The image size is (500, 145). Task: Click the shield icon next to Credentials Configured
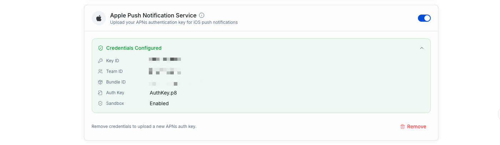coord(101,48)
